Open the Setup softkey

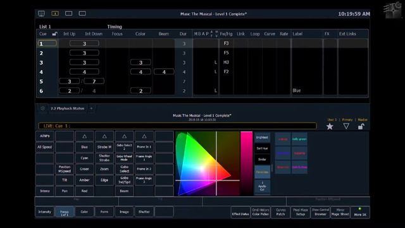pos(301,212)
